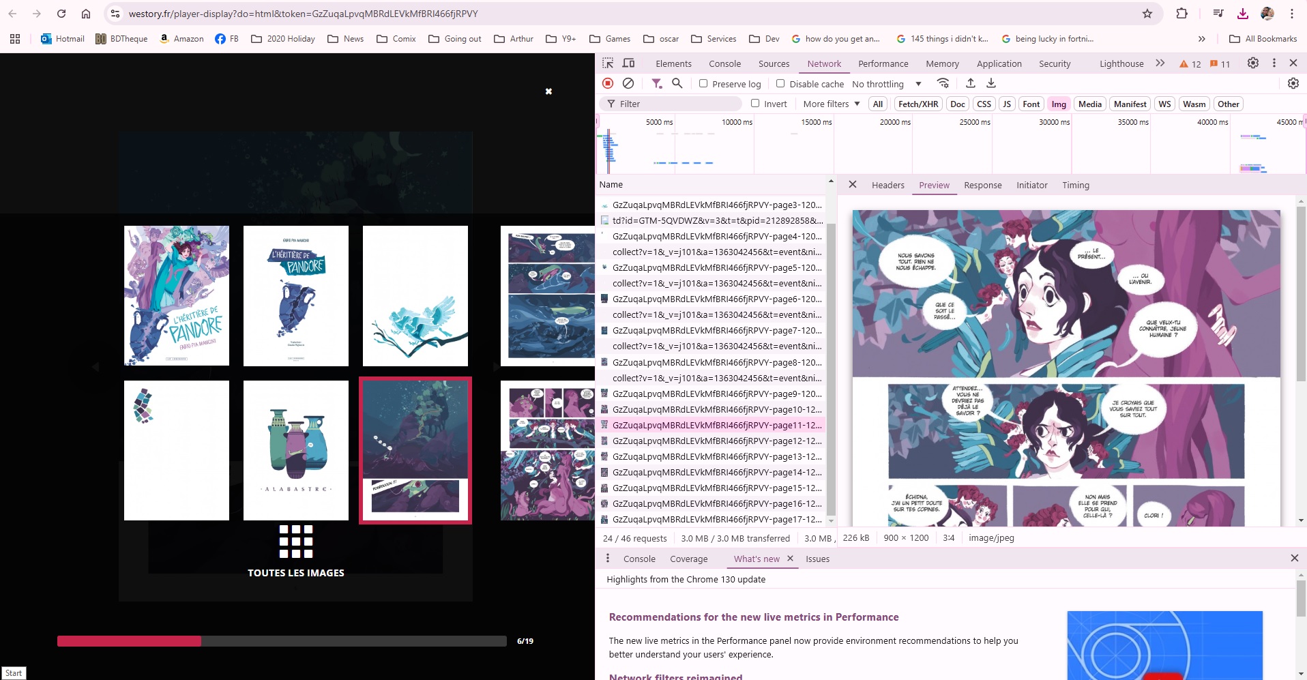The height and width of the screenshot is (680, 1307).
Task: Close the request details pane X
Action: pos(853,184)
